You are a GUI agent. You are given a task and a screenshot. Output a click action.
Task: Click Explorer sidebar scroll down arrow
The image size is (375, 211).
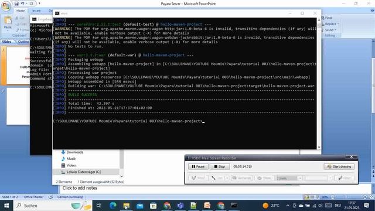click(121, 176)
